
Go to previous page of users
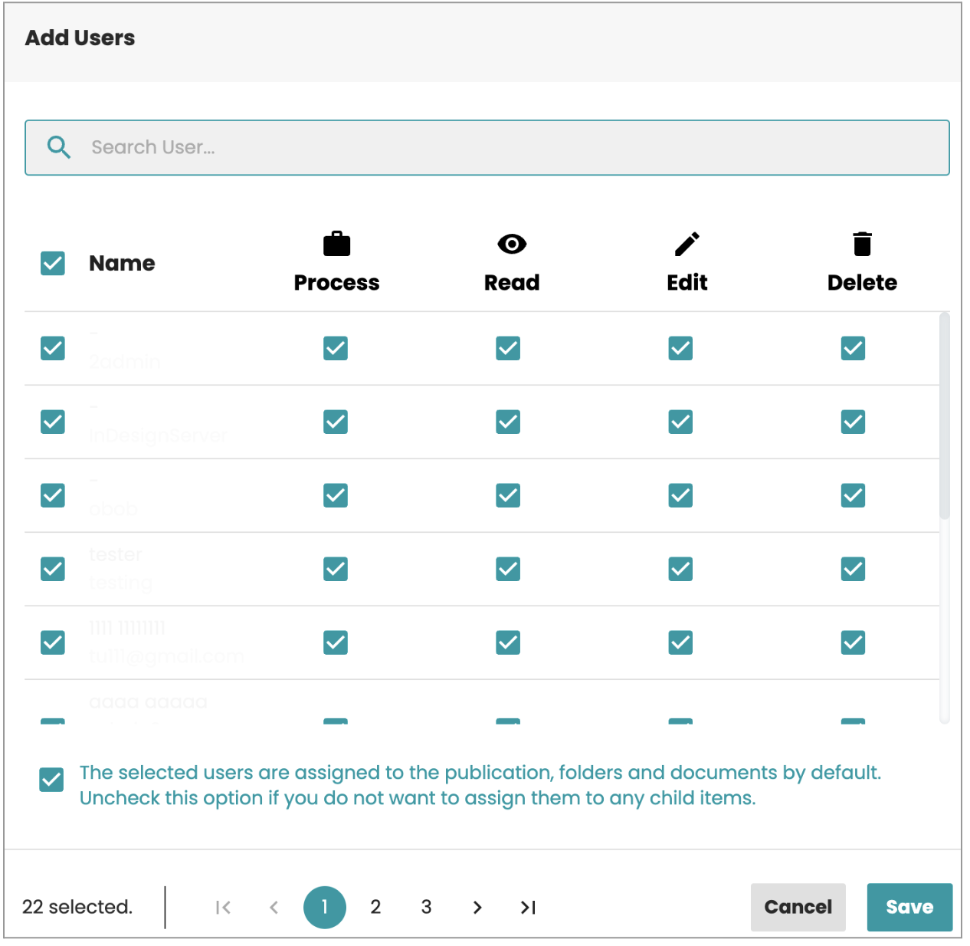[274, 908]
